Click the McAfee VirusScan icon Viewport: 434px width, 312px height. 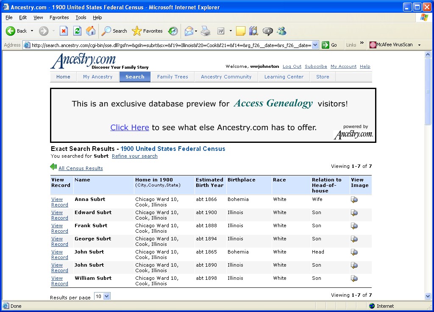(x=373, y=45)
